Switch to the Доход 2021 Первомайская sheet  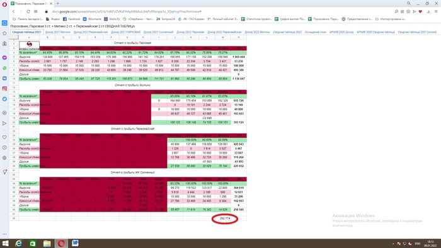(x=91, y=32)
